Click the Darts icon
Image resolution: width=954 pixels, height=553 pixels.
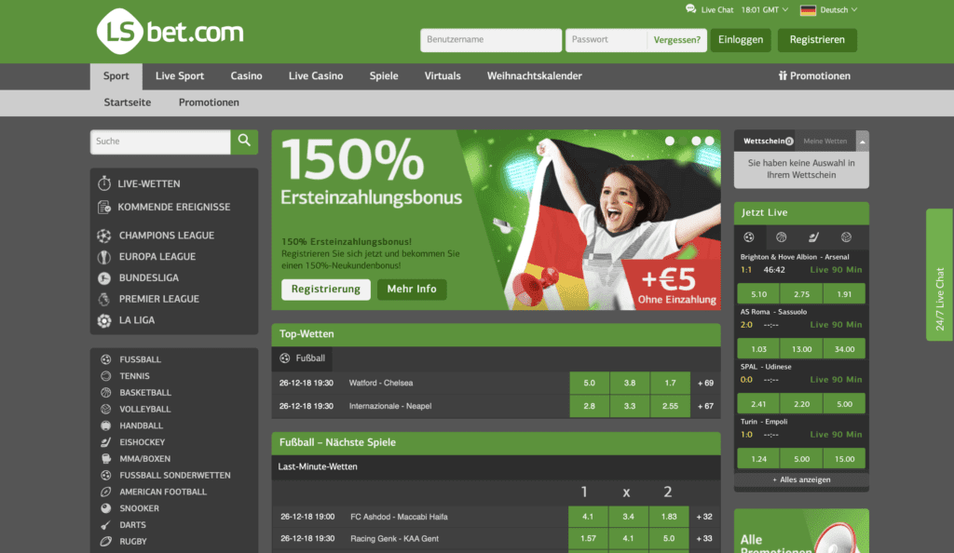106,524
